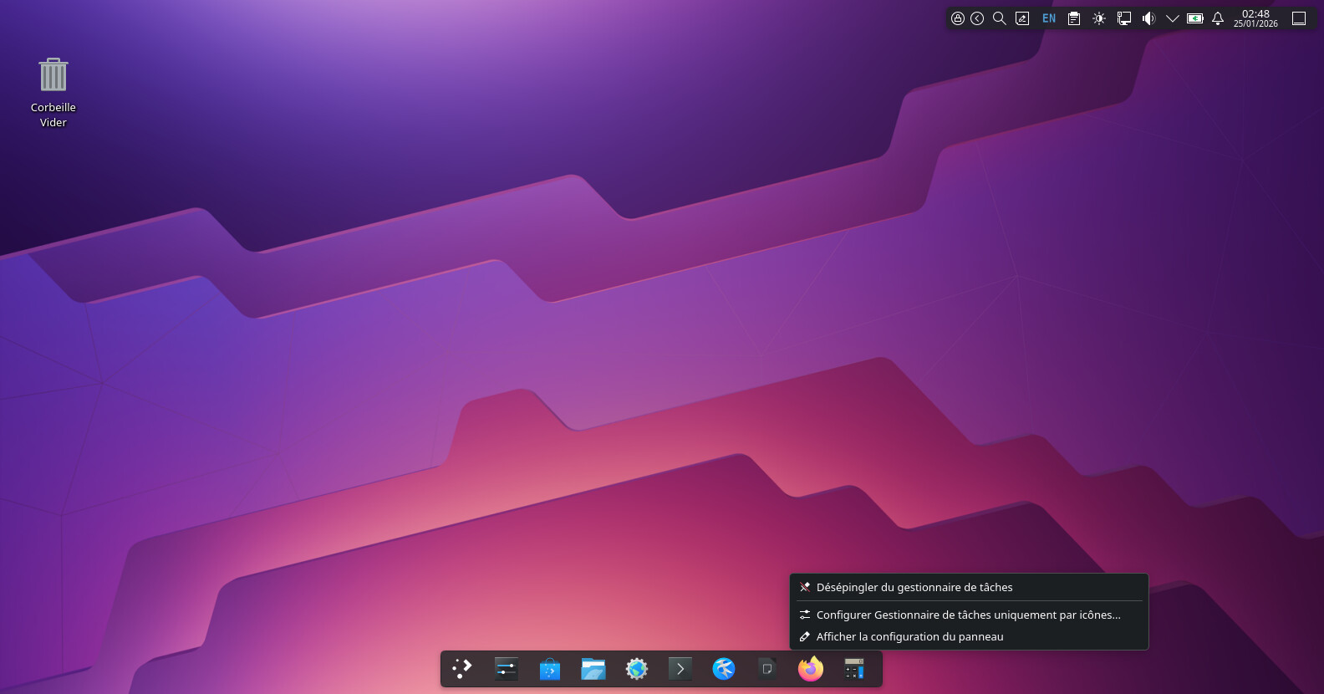1324x694 pixels.
Task: Launch the Konqueror browser icon
Action: [724, 669]
